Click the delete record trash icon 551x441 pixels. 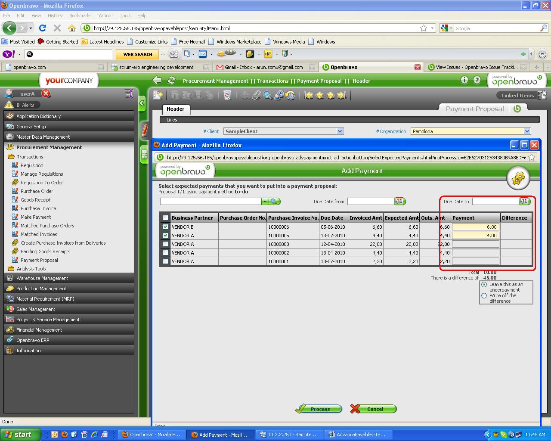tap(227, 95)
